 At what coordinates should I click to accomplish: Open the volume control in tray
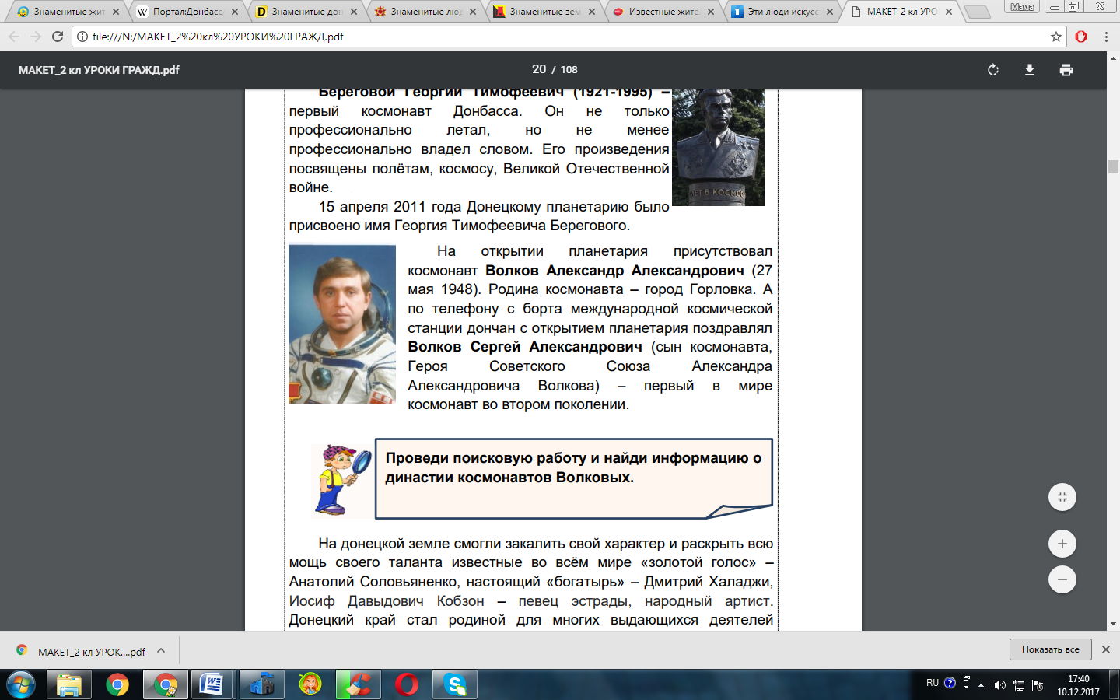point(1000,685)
